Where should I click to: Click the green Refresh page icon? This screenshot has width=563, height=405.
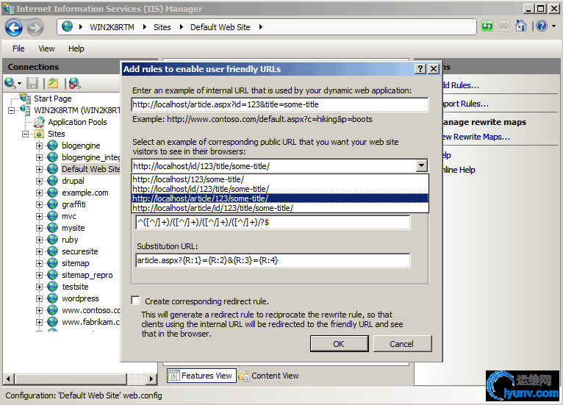(487, 26)
